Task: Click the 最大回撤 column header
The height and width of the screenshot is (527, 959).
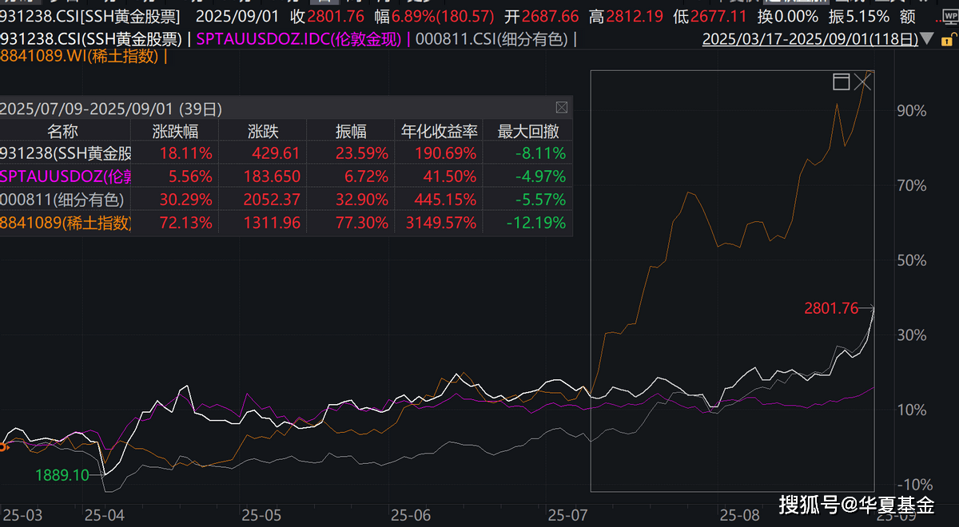Action: click(527, 131)
